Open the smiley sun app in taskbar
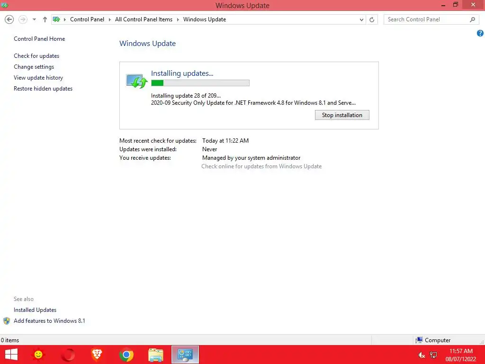This screenshot has height=364, width=485. click(x=38, y=355)
